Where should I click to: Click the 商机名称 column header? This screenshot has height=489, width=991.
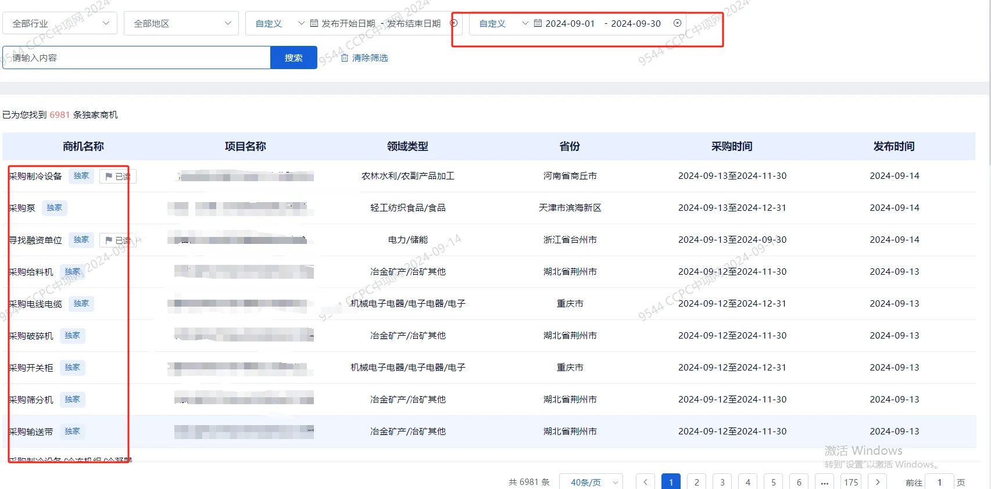click(x=83, y=146)
